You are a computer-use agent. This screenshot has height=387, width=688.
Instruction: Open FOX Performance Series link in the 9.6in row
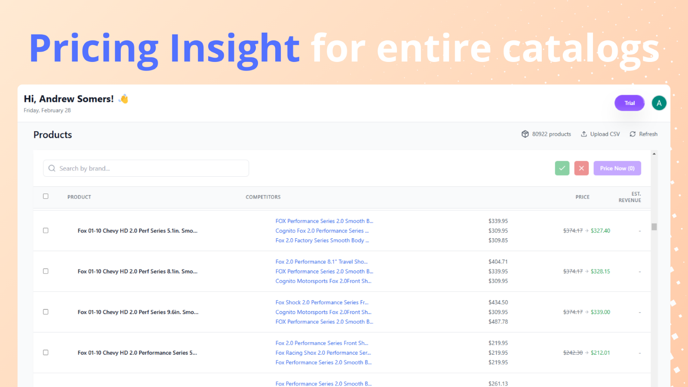tap(324, 322)
